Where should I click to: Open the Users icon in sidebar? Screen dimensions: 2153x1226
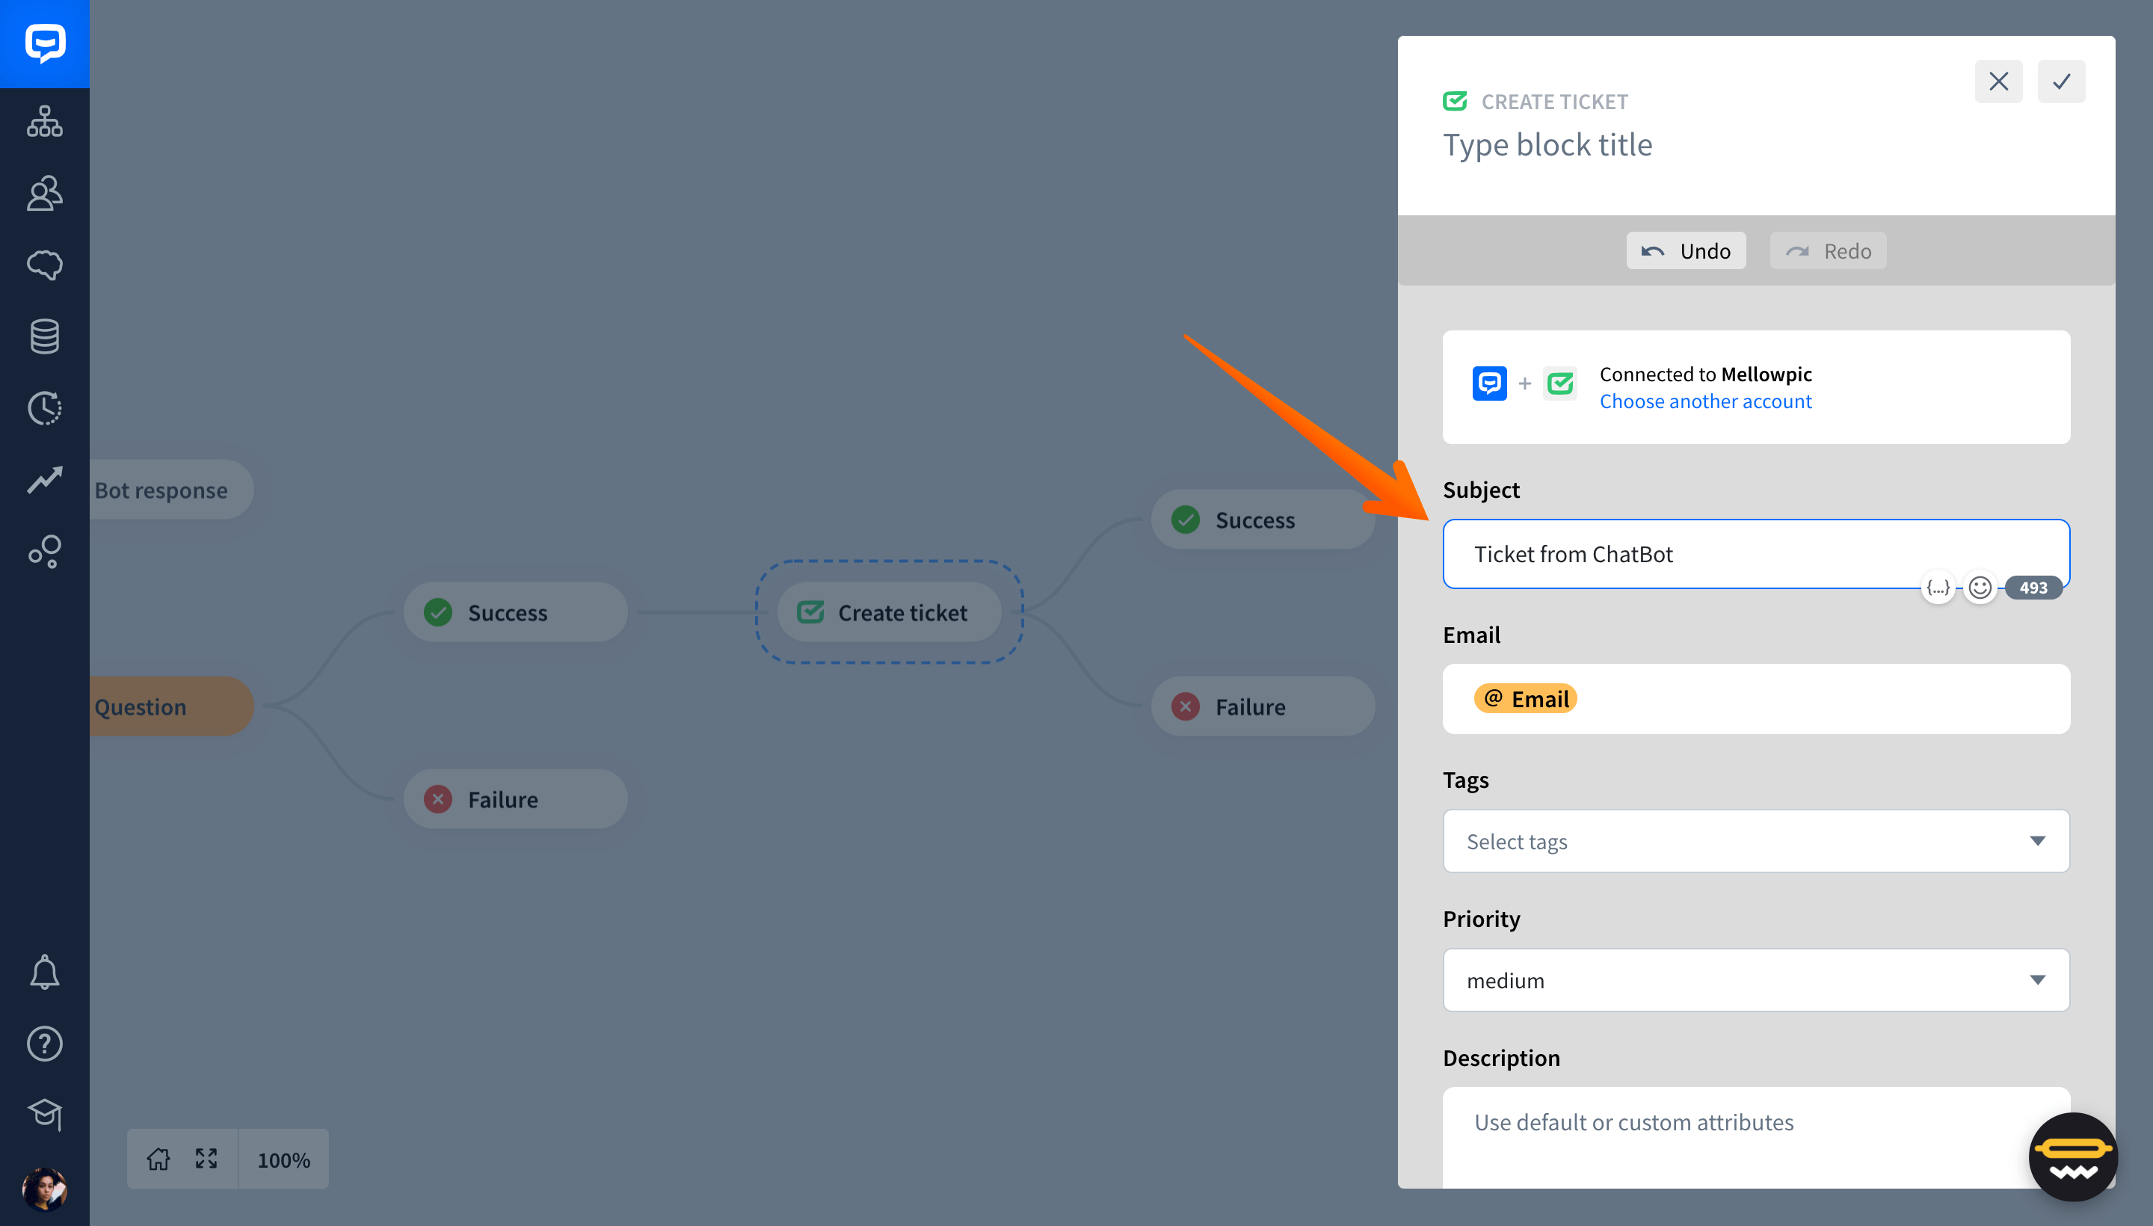tap(45, 194)
